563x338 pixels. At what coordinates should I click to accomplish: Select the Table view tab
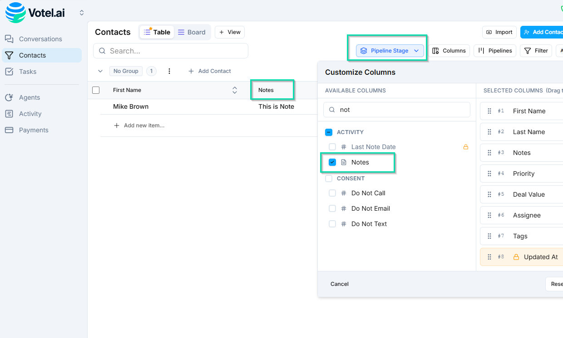tap(157, 32)
